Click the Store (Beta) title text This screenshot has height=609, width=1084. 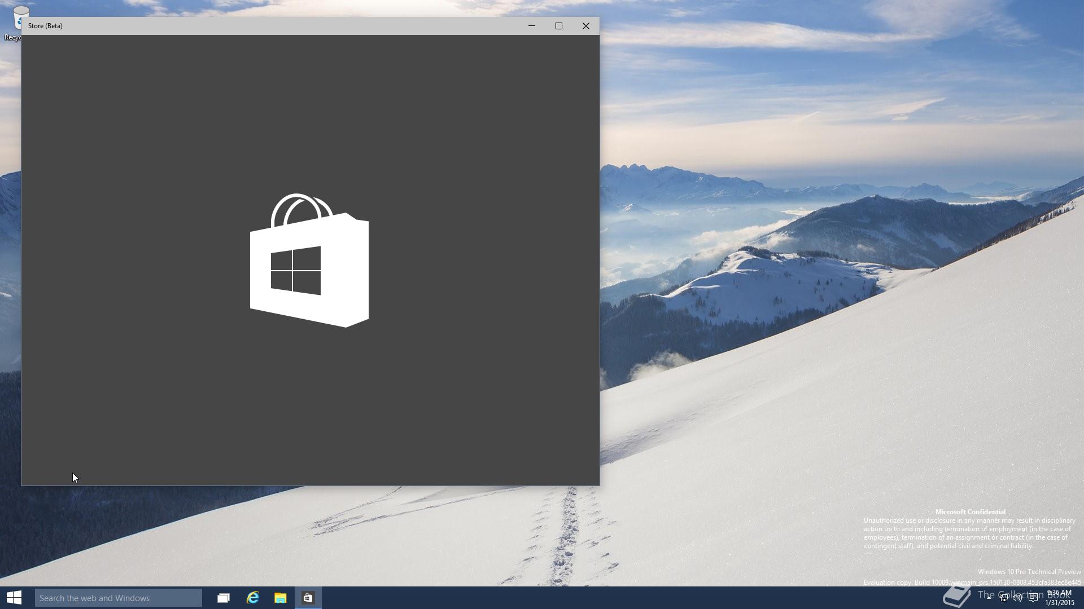point(45,26)
